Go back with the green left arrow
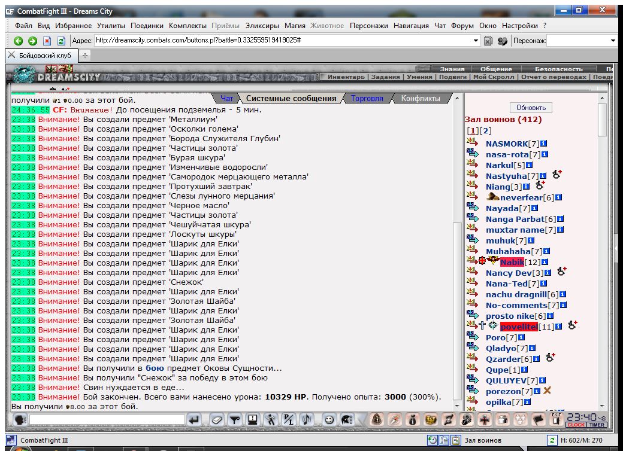 click(19, 41)
